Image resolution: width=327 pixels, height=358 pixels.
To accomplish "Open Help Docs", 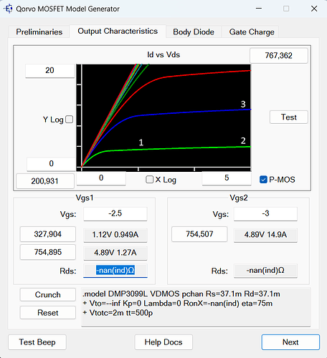I will click(x=163, y=342).
